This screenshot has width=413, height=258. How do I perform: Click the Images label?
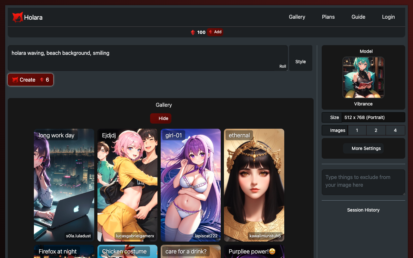pyautogui.click(x=337, y=130)
